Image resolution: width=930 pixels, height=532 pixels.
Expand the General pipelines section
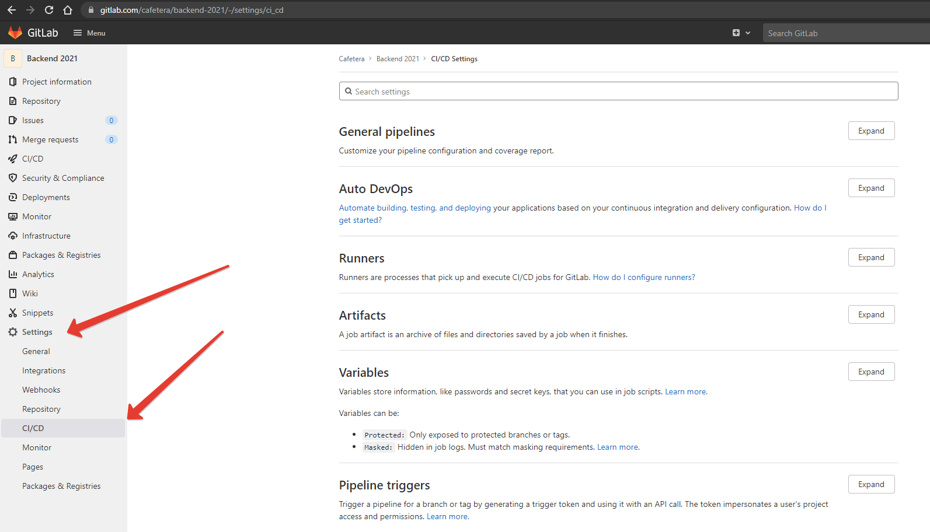[x=870, y=131]
